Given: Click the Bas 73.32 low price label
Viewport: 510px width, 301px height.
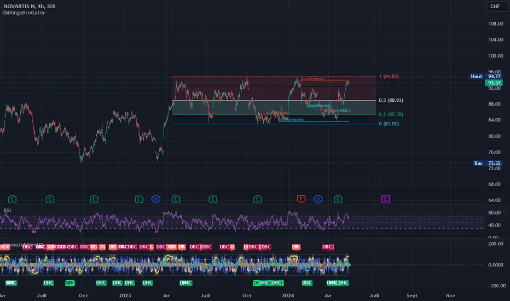Looking at the screenshot, I should pos(489,163).
